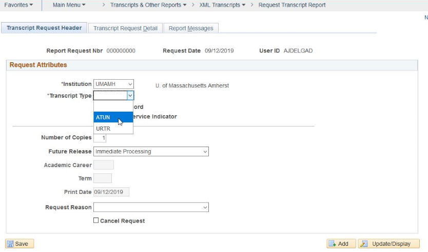Click the Save button with disk icon
The height and width of the screenshot is (252, 428).
[x=20, y=244]
